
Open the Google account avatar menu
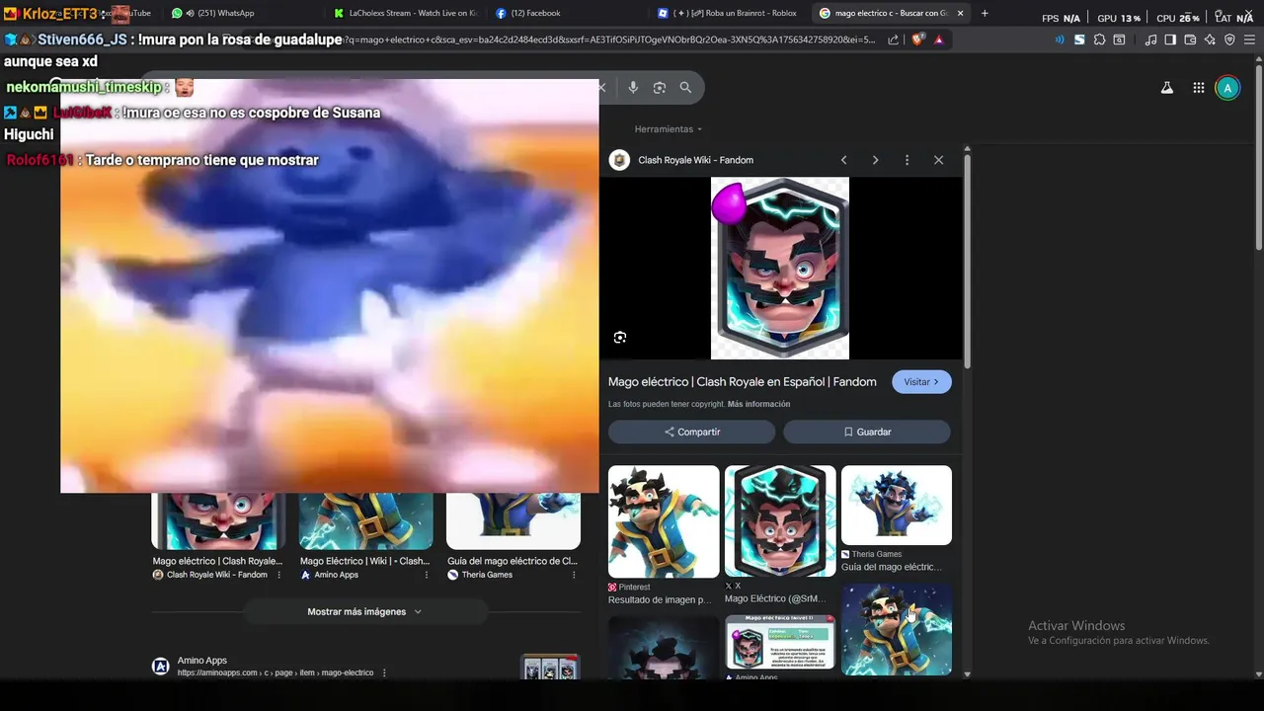point(1227,88)
